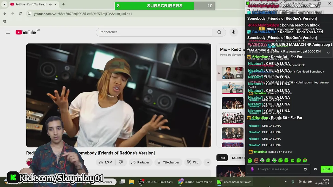The width and height of the screenshot is (333, 187).
Task: Go to the YouTube home logo
Action: coord(25,32)
